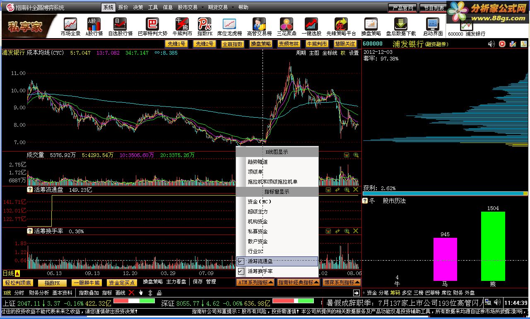Select 私募资金 indicator entry
530x319 pixels.
(x=277, y=232)
